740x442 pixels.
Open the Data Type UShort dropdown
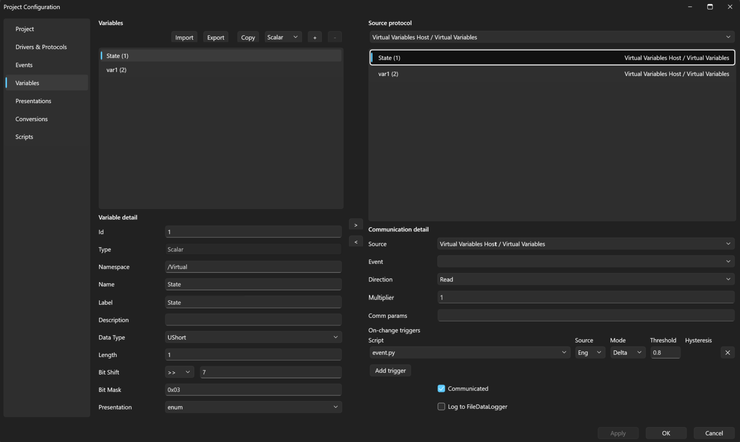click(x=253, y=337)
